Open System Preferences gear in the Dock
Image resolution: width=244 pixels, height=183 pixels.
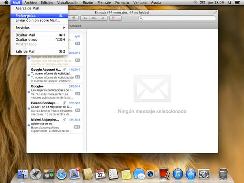204,174
